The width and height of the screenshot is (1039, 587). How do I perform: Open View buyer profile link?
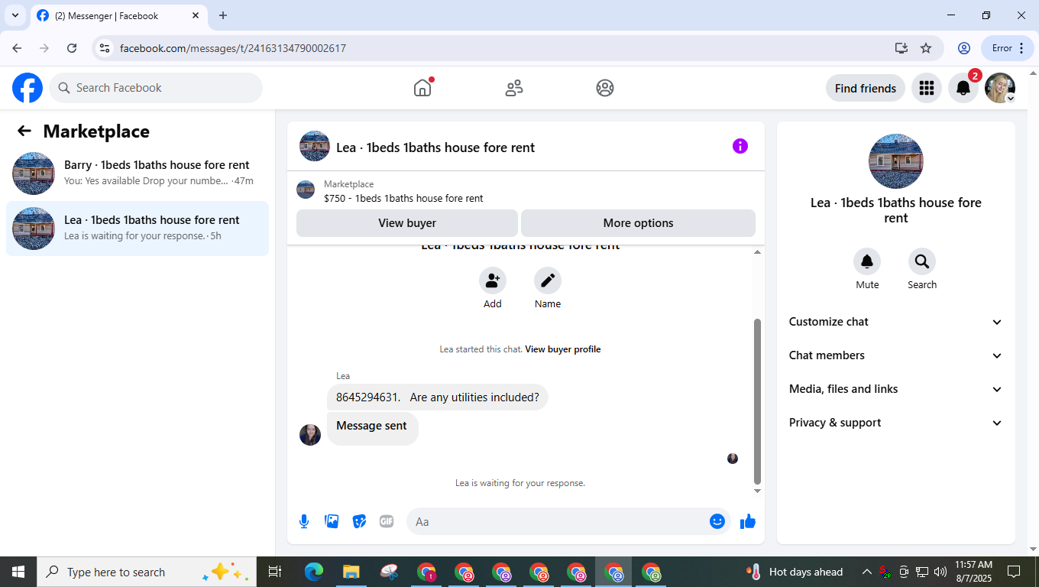(x=563, y=349)
